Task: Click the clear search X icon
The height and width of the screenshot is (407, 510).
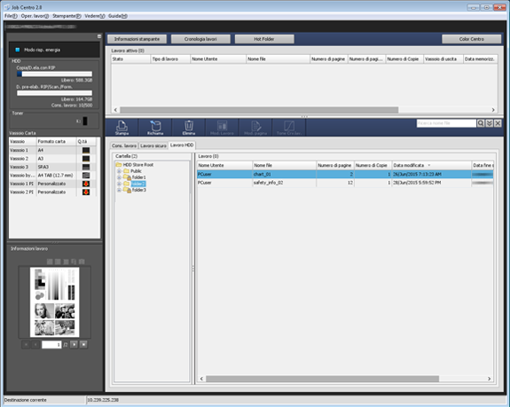Action: coord(498,123)
